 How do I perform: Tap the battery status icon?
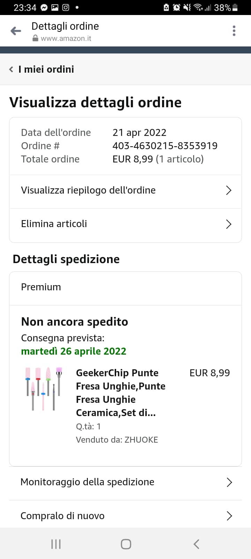pos(235,7)
